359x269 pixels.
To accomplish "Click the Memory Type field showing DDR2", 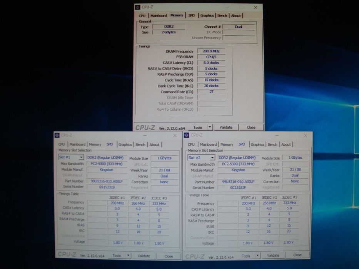I will point(169,27).
